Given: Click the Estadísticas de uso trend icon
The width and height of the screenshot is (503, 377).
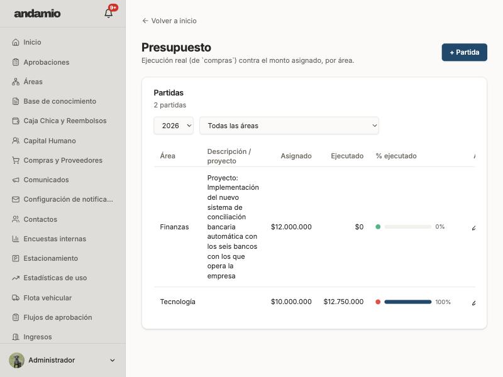Looking at the screenshot, I should pos(16,278).
